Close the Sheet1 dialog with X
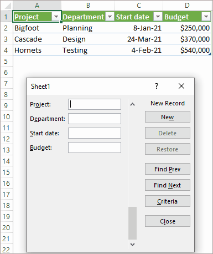The height and width of the screenshot is (254, 213). click(181, 86)
